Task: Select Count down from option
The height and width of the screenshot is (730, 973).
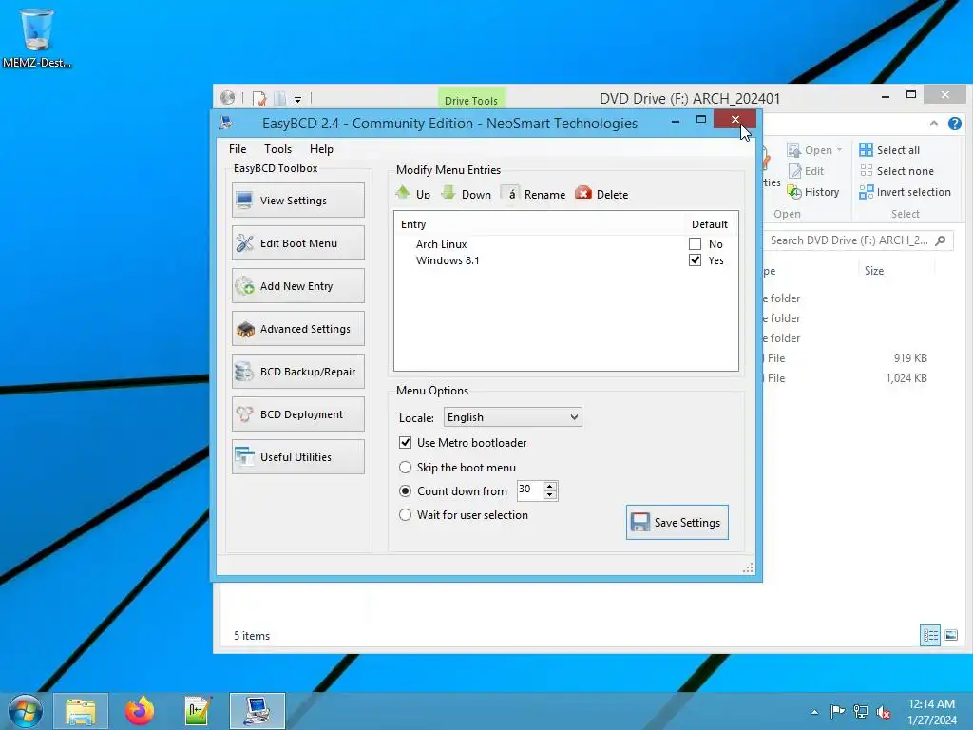Action: click(405, 491)
